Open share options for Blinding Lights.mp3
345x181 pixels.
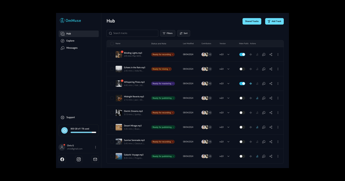(271, 54)
